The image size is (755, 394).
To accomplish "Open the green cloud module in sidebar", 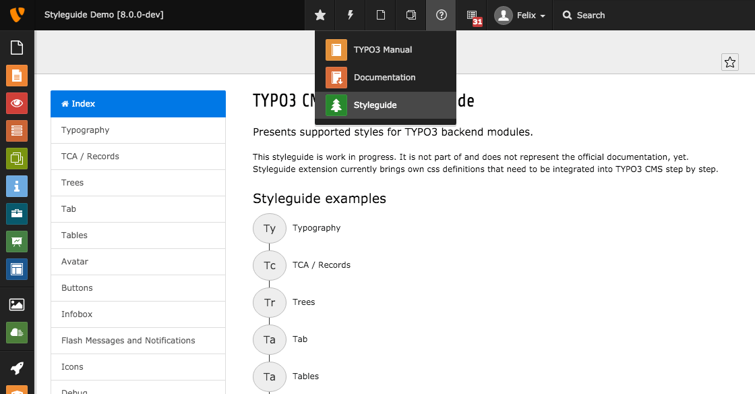I will coord(17,333).
